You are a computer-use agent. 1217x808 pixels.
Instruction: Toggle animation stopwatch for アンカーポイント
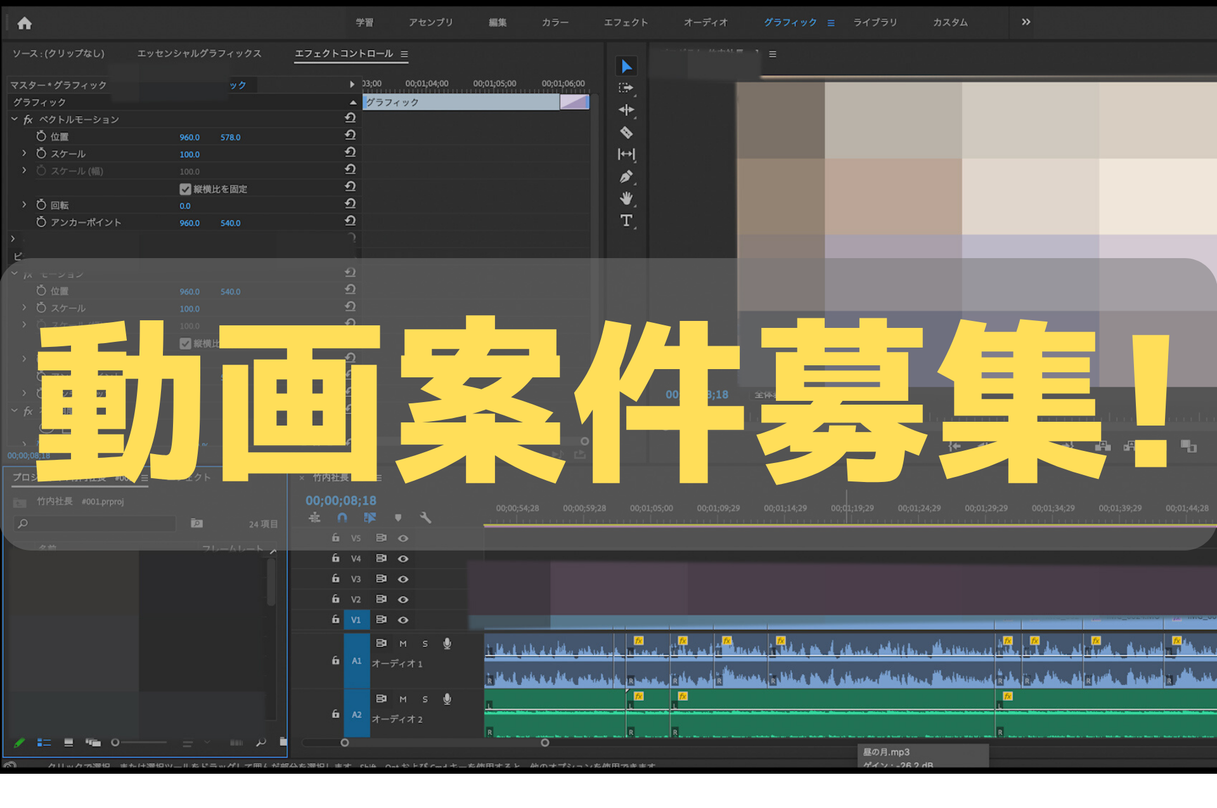[41, 222]
